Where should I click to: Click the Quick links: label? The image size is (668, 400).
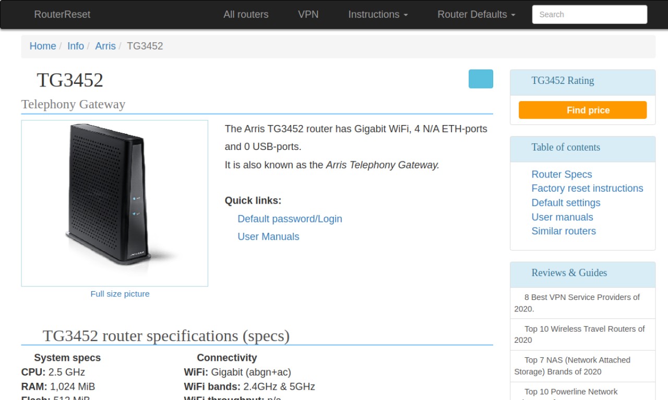coord(253,201)
